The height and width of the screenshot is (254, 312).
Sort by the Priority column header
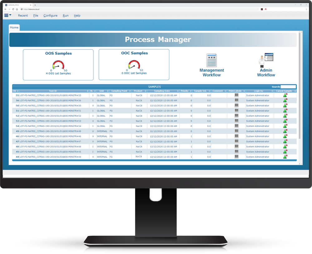pos(184,91)
